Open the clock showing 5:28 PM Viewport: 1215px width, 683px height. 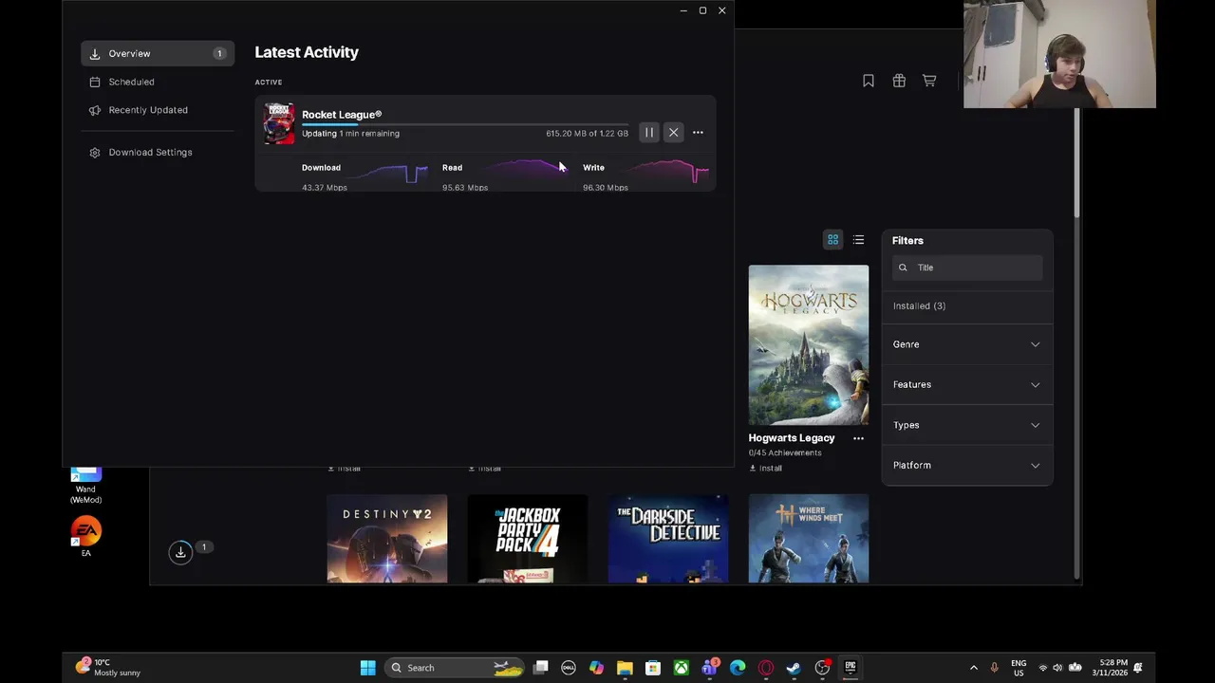[1110, 668]
